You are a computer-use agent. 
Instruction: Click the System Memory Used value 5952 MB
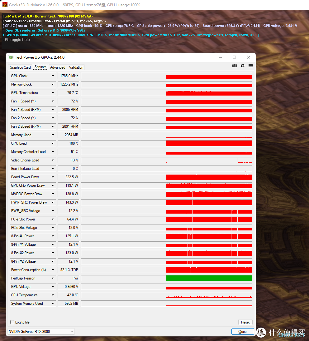pyautogui.click(x=69, y=304)
